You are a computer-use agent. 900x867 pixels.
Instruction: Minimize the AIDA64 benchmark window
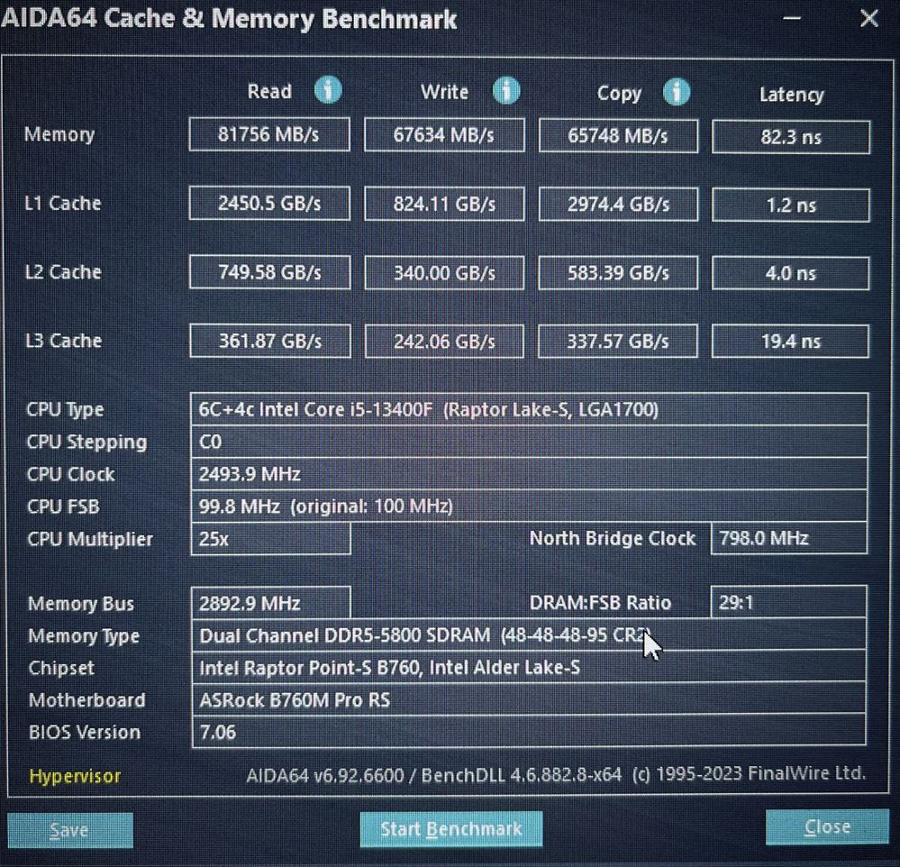tap(792, 18)
